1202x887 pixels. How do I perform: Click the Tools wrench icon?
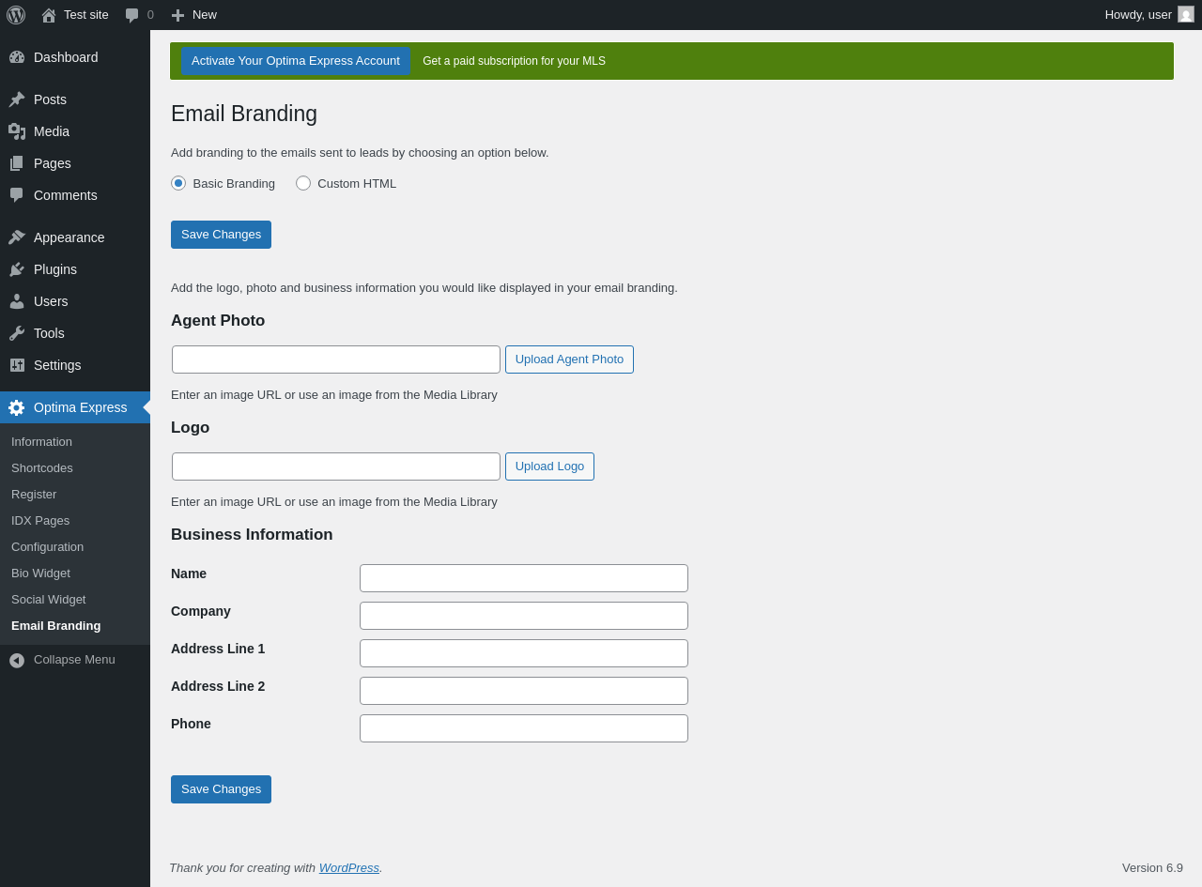coord(17,333)
